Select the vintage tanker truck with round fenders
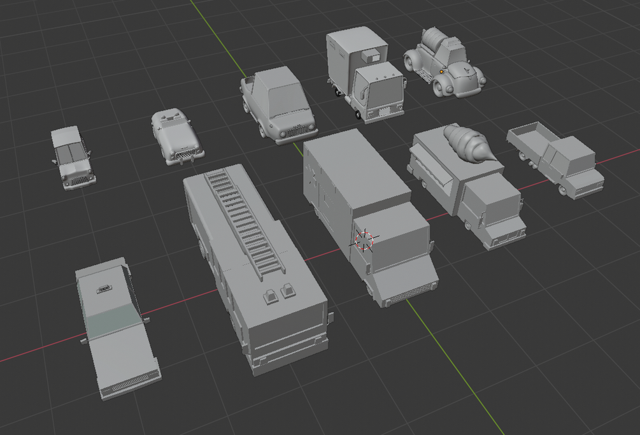 (x=444, y=62)
